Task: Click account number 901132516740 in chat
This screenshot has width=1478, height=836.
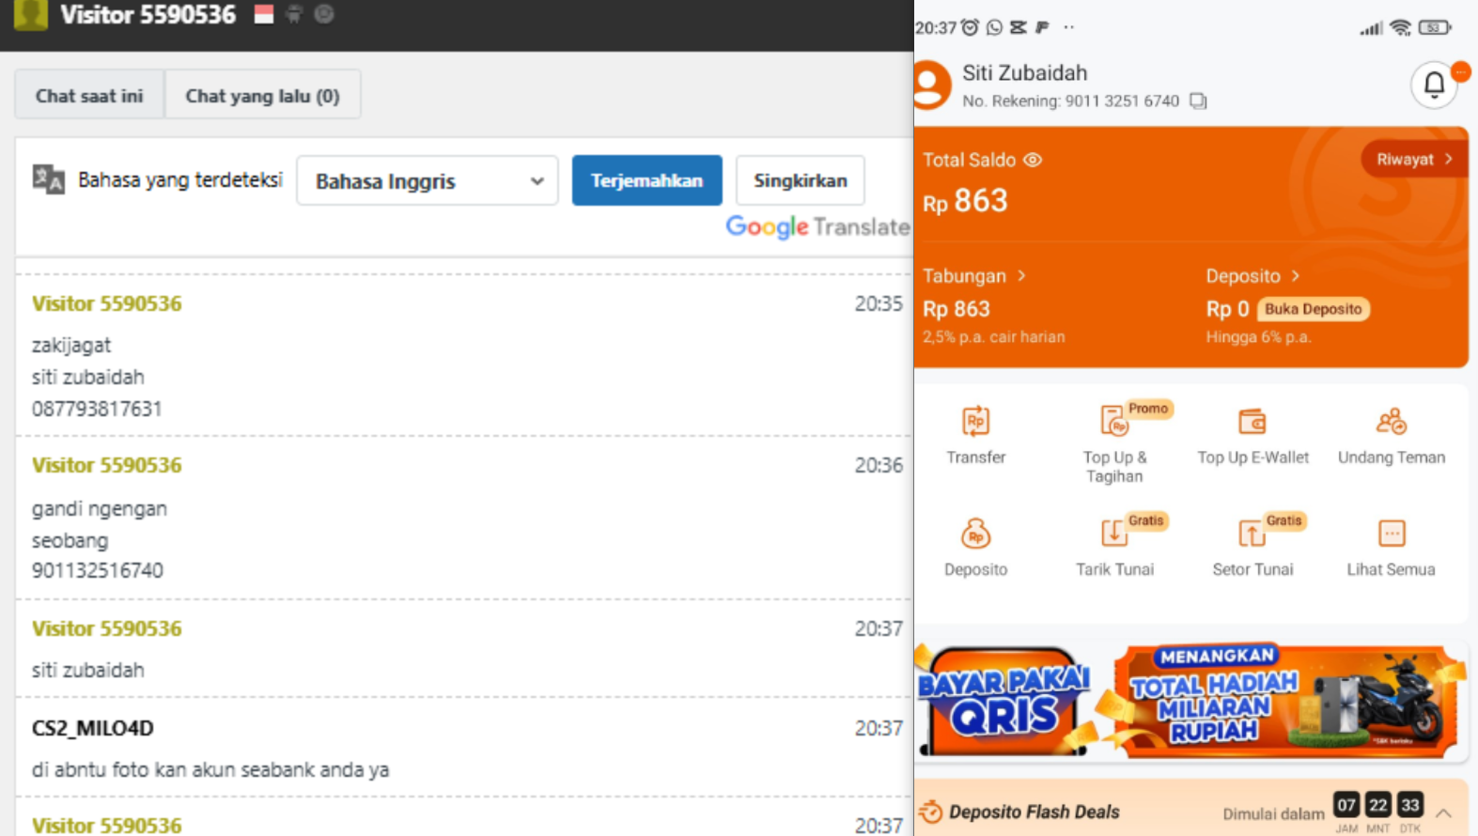Action: click(98, 570)
